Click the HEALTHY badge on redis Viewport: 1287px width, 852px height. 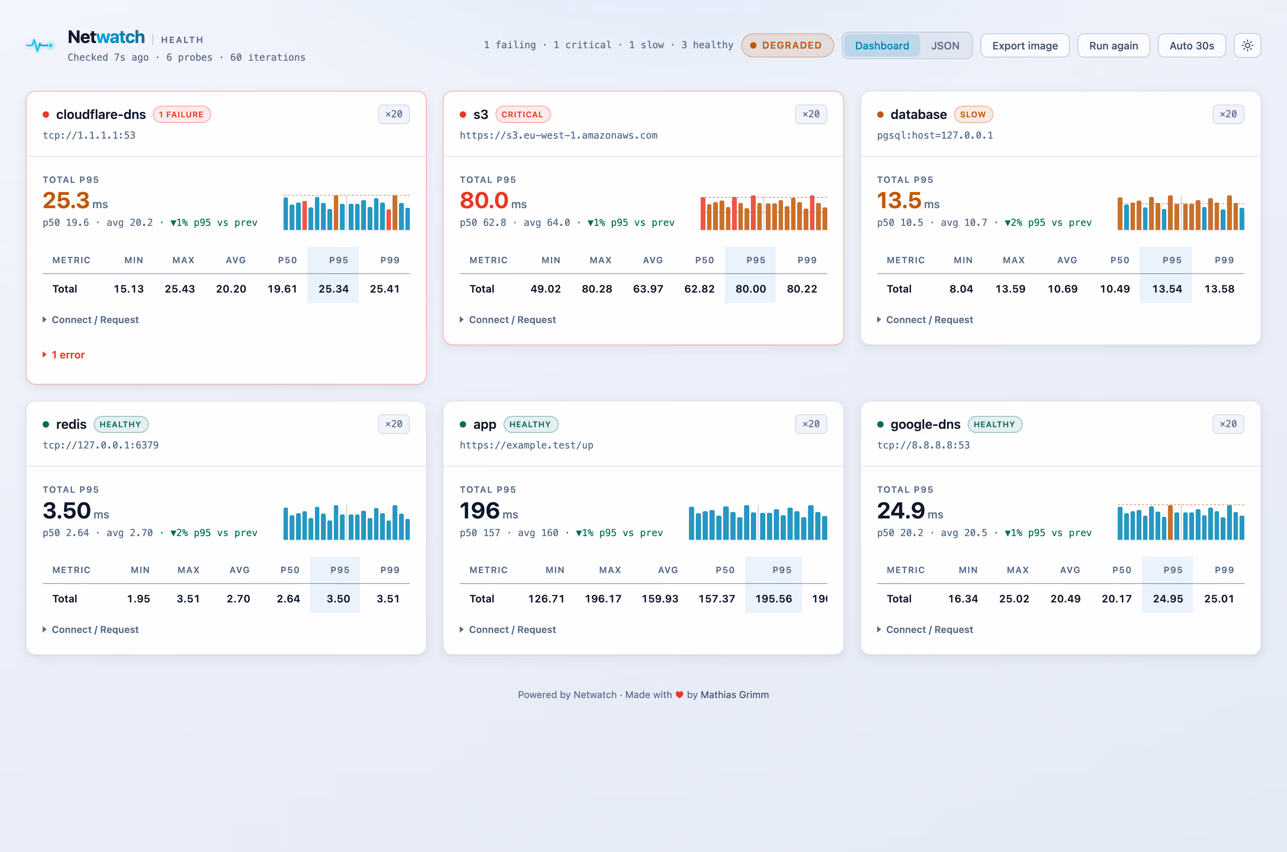[x=121, y=424]
